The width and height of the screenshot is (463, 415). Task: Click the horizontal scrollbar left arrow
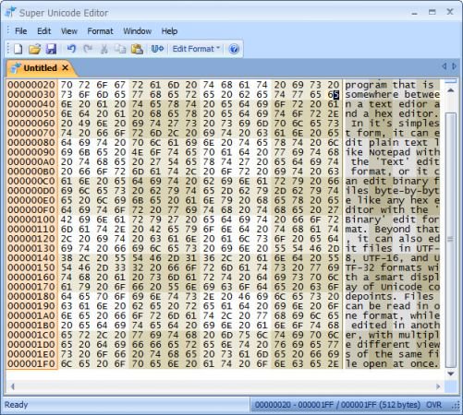point(13,386)
